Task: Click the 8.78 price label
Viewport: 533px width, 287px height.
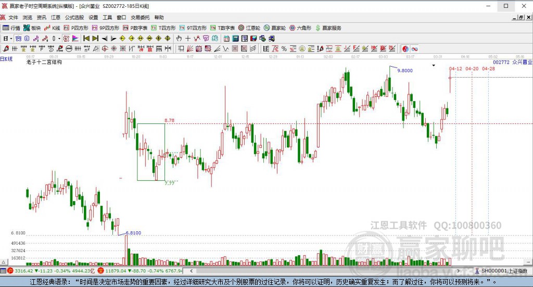Action: [x=169, y=120]
